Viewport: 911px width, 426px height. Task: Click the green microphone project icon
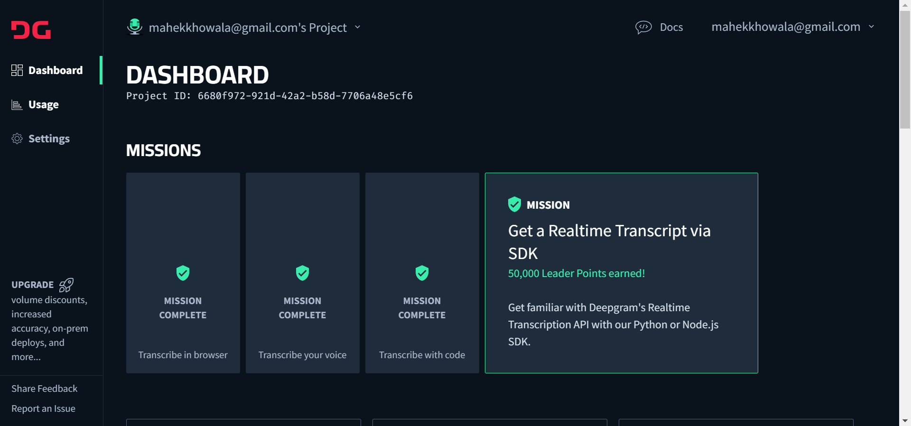pyautogui.click(x=135, y=27)
